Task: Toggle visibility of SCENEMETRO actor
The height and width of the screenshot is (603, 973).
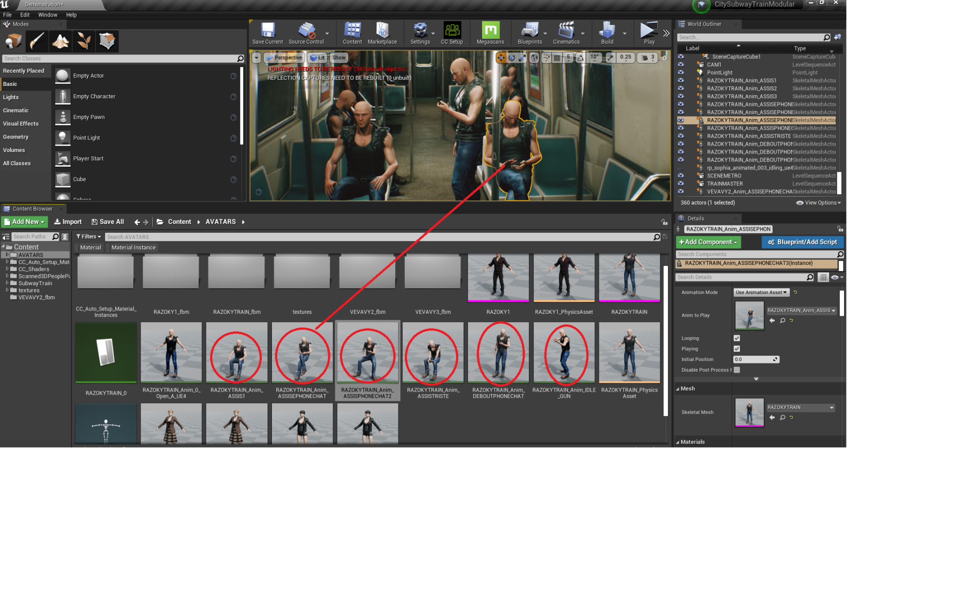Action: [681, 175]
